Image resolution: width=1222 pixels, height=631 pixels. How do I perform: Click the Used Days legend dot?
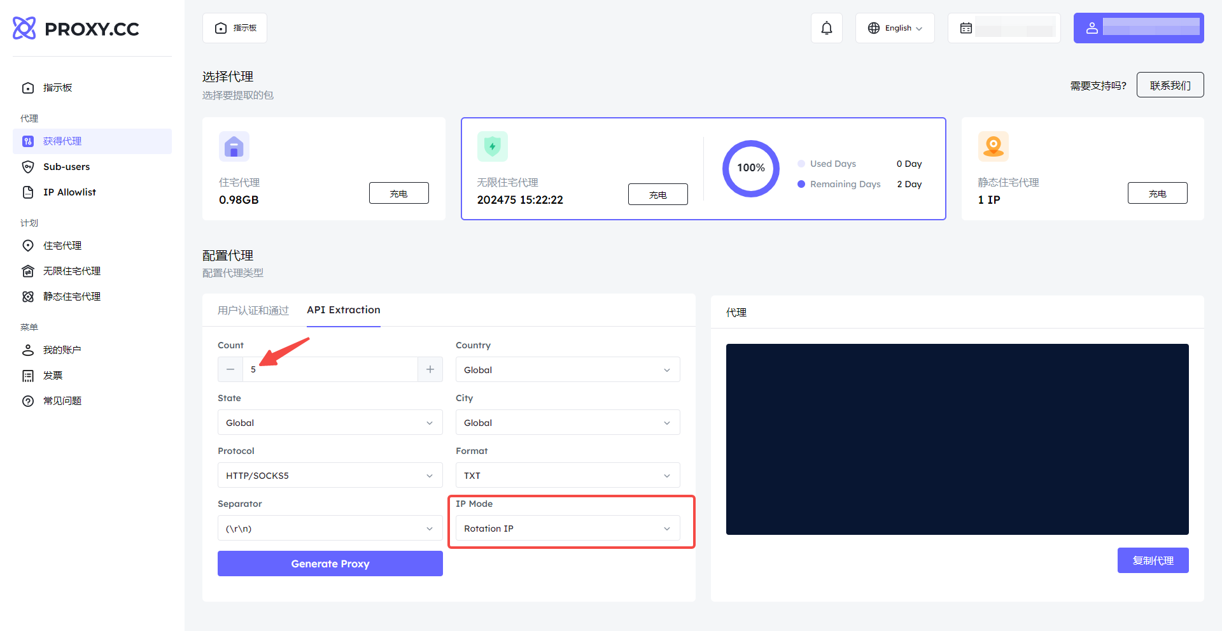[x=801, y=164]
